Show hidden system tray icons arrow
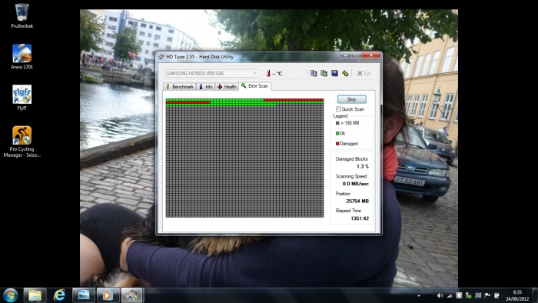 tap(419, 295)
